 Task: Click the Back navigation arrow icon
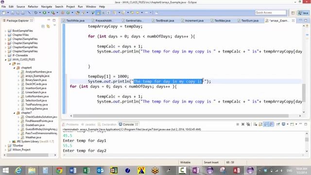[x=138, y=13]
